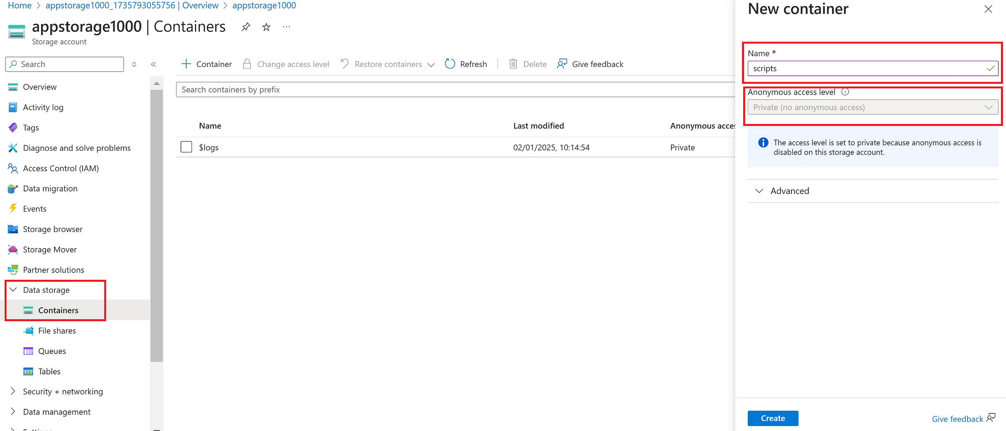Screen dimensions: 1006x431
Task: Click the sidebar expand/collapse sort arrows
Action: [134, 64]
